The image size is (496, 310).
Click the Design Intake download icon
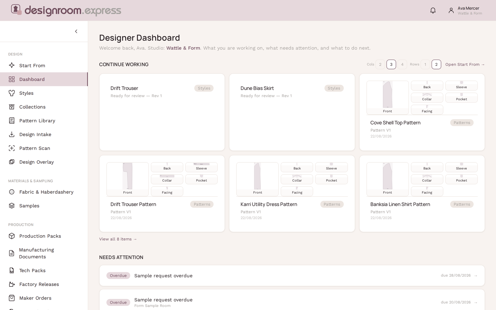pyautogui.click(x=12, y=134)
